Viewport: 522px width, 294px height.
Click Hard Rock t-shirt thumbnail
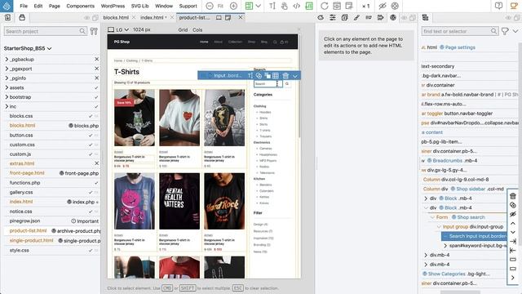click(x=224, y=201)
